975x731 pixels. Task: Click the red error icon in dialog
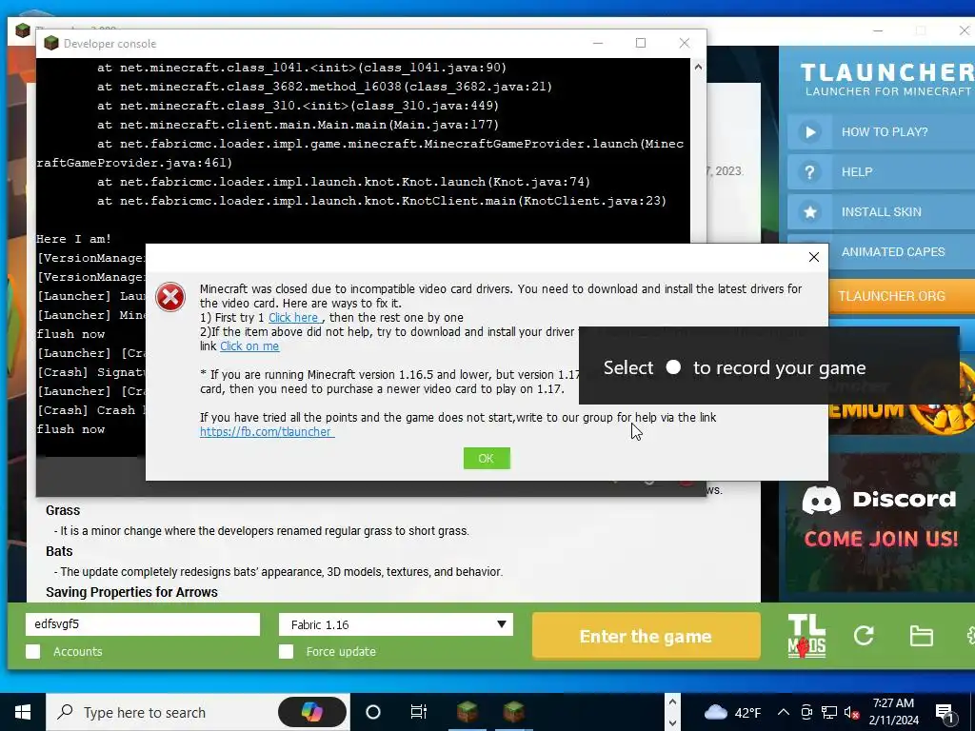click(170, 297)
